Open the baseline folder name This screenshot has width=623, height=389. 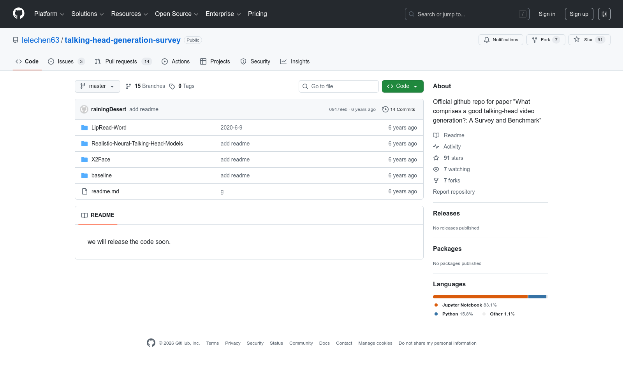pos(102,175)
